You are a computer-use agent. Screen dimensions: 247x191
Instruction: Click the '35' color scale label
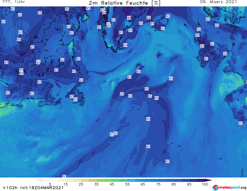(96, 184)
